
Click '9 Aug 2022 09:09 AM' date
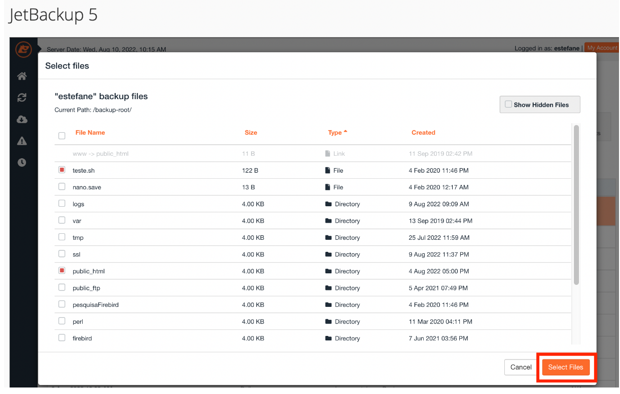[439, 204]
